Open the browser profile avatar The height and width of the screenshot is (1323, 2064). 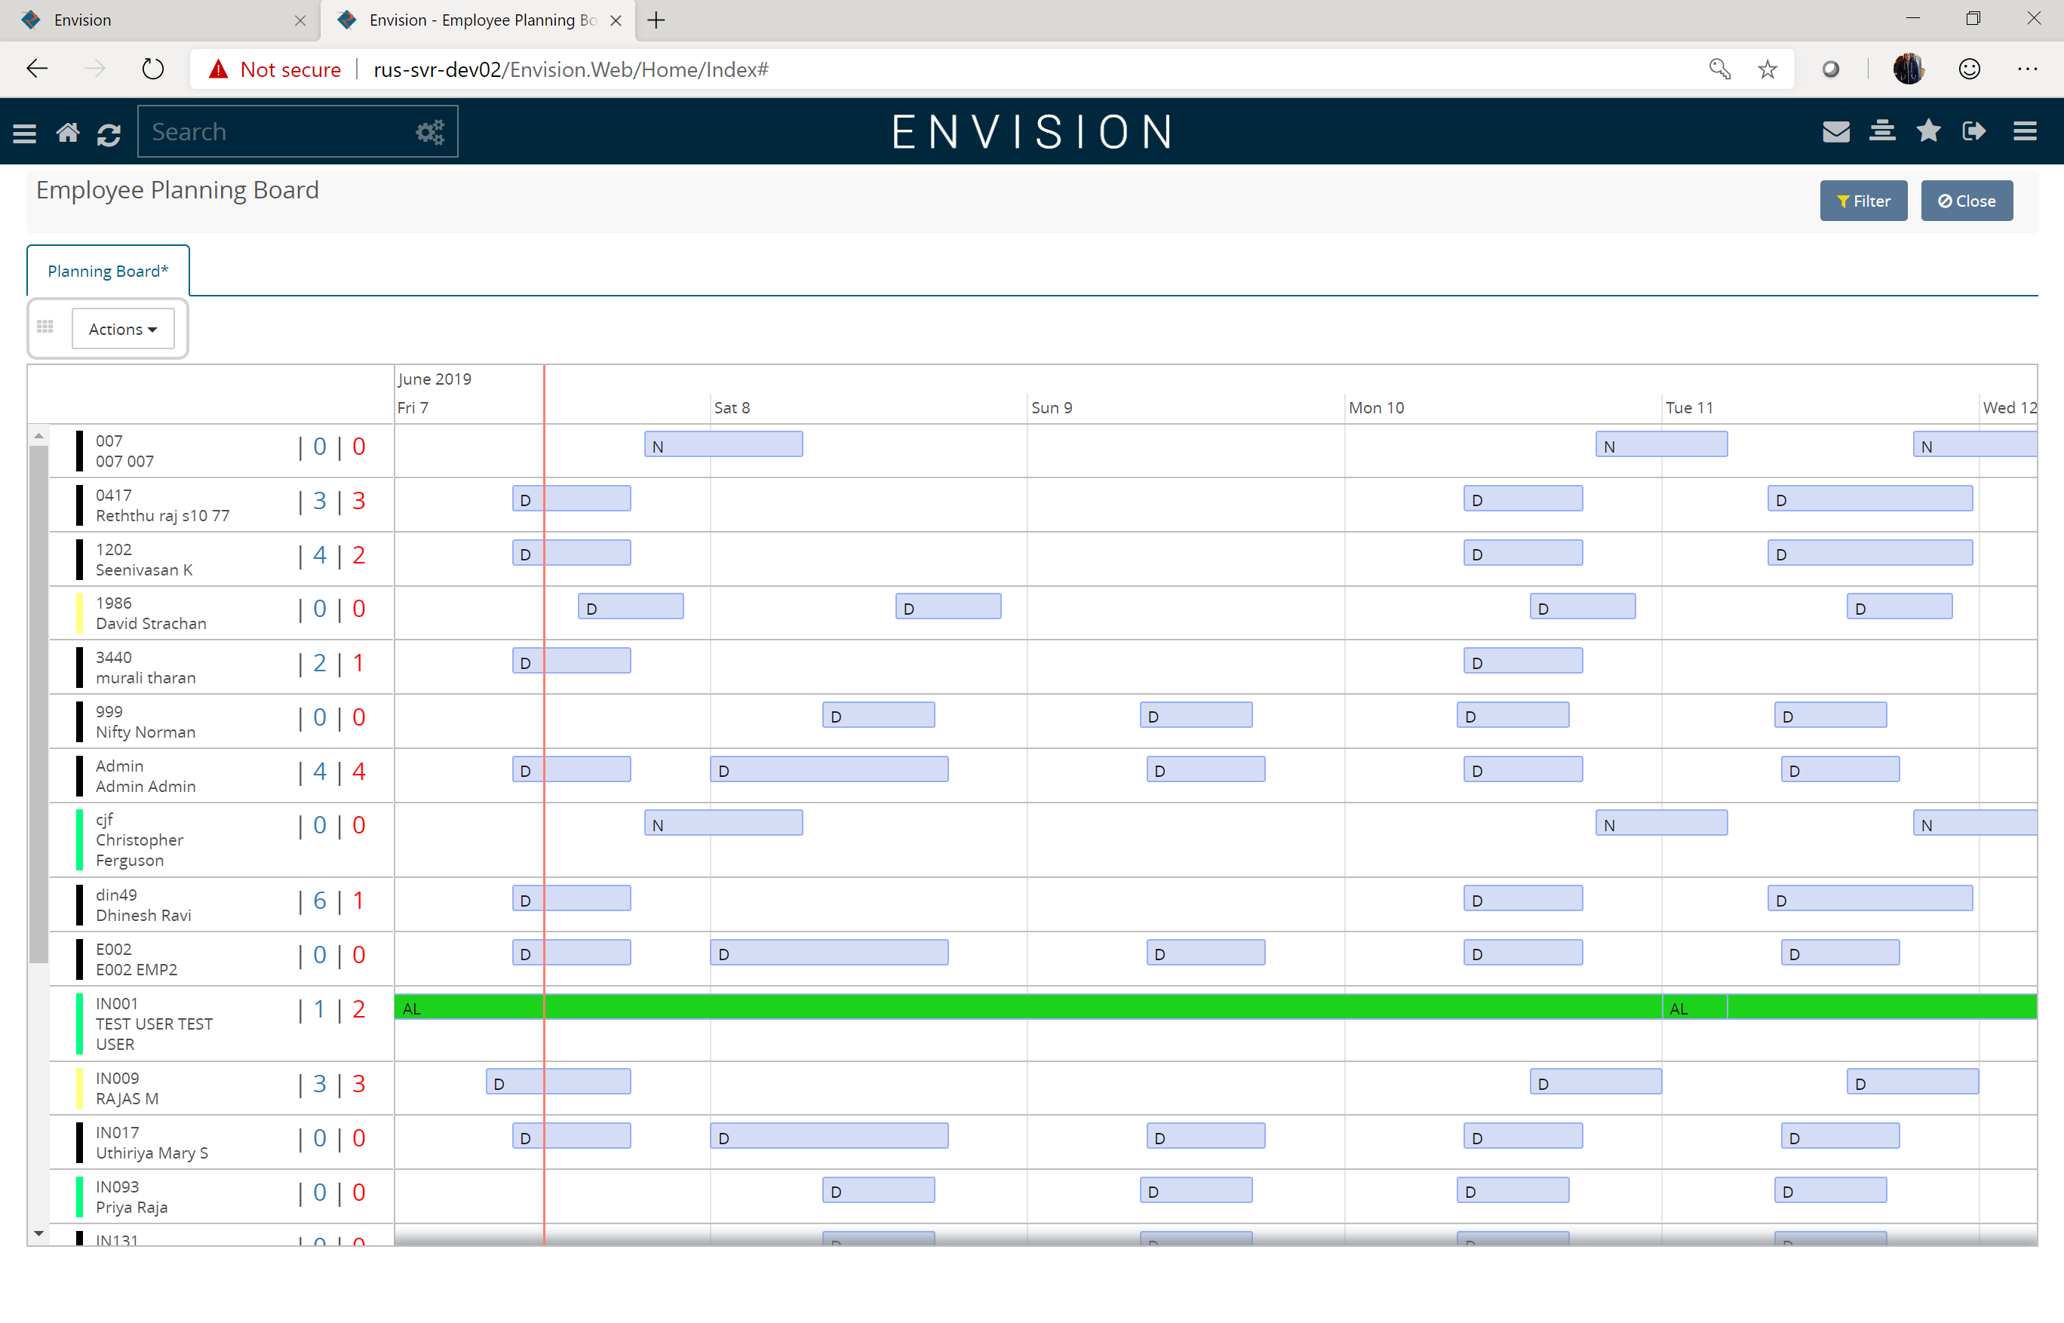1909,69
